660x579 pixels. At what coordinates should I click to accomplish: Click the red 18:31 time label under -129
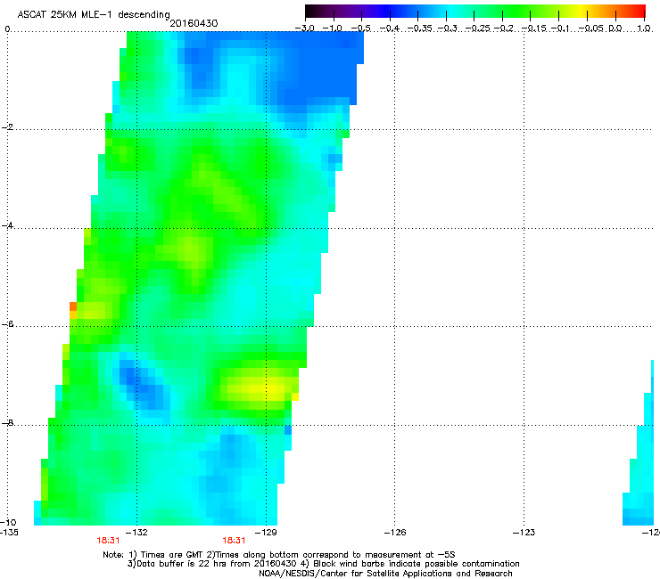point(234,541)
